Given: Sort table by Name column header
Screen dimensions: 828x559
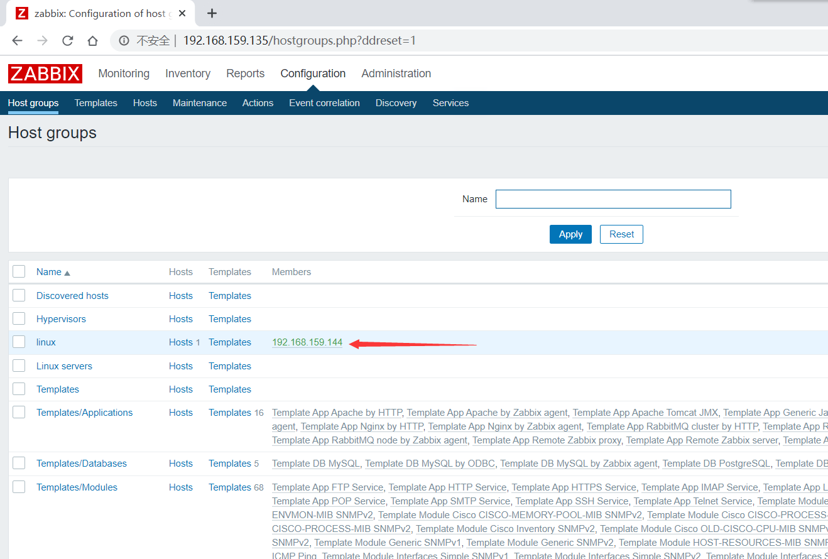Looking at the screenshot, I should [49, 272].
